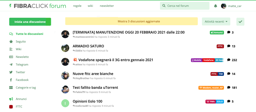Open Opinioni Eolo 100 discussion

pos(87,102)
